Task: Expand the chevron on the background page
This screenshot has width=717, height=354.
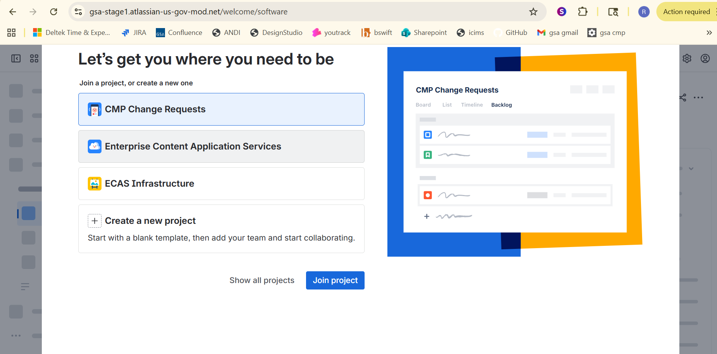Action: pos(691,168)
